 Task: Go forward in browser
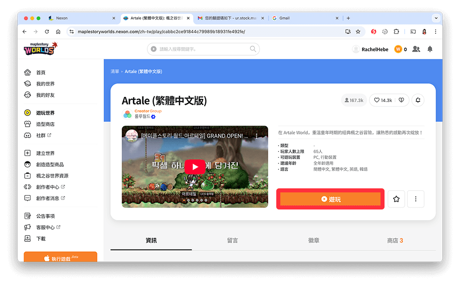35,32
